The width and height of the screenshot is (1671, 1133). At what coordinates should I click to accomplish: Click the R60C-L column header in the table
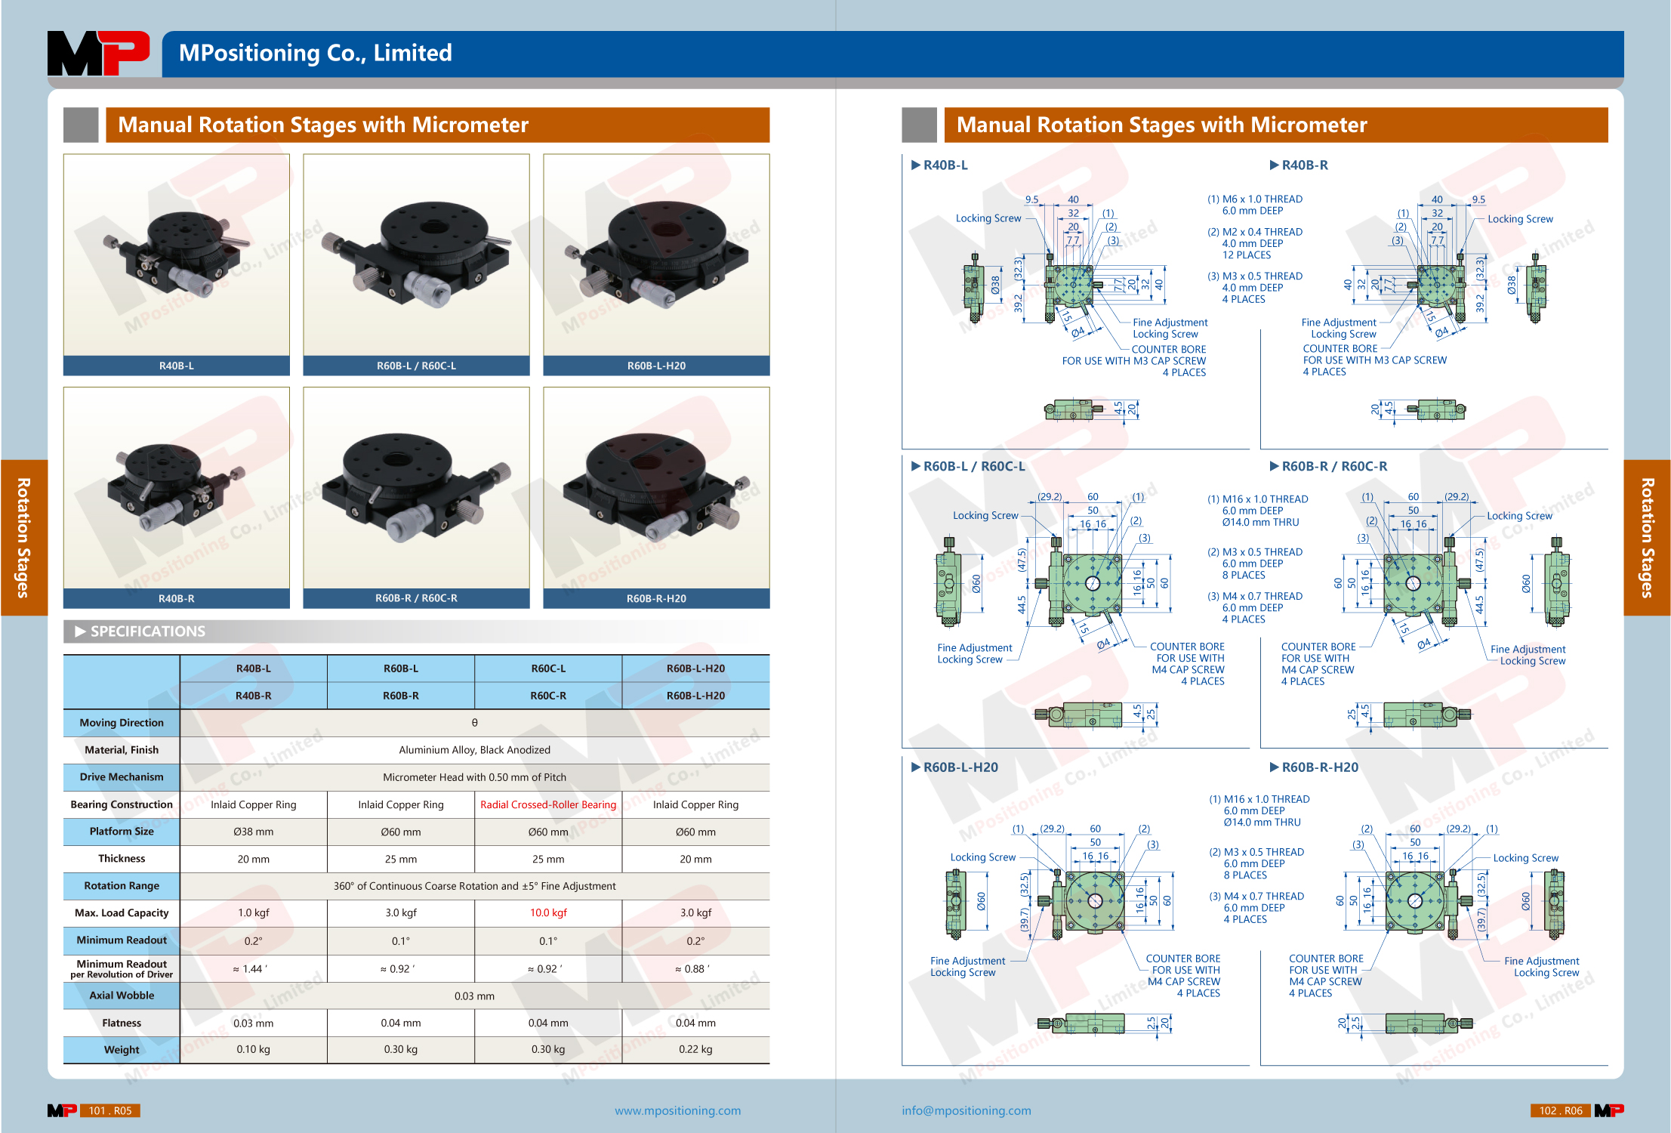coord(547,668)
